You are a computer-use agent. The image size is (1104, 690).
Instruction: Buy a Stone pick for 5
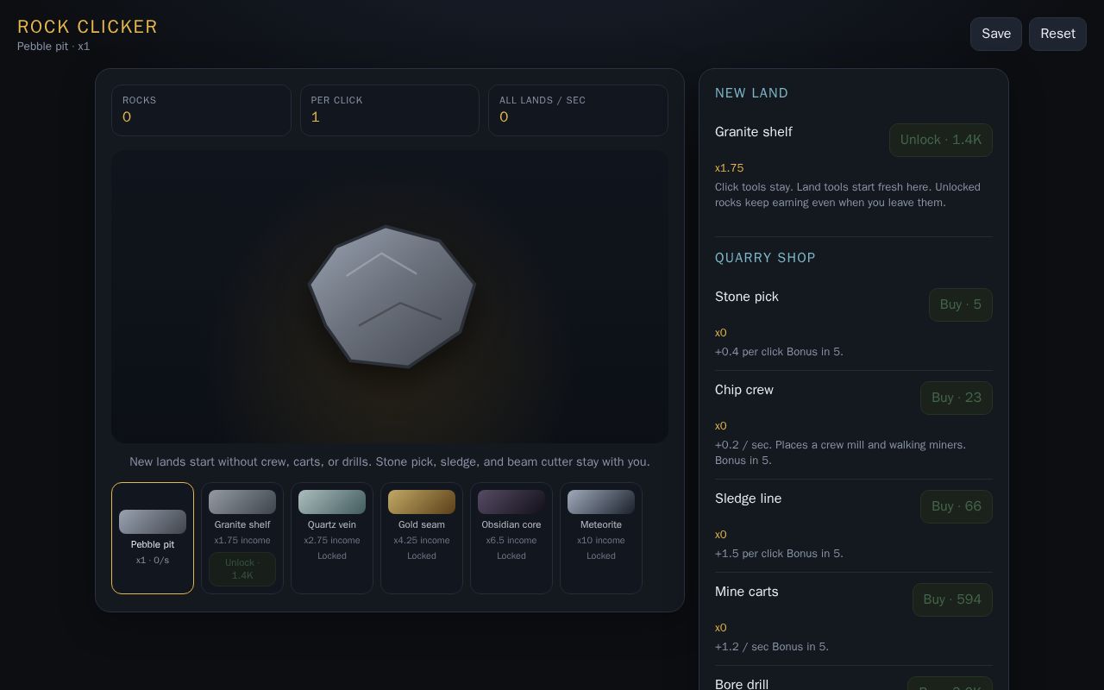tap(960, 304)
